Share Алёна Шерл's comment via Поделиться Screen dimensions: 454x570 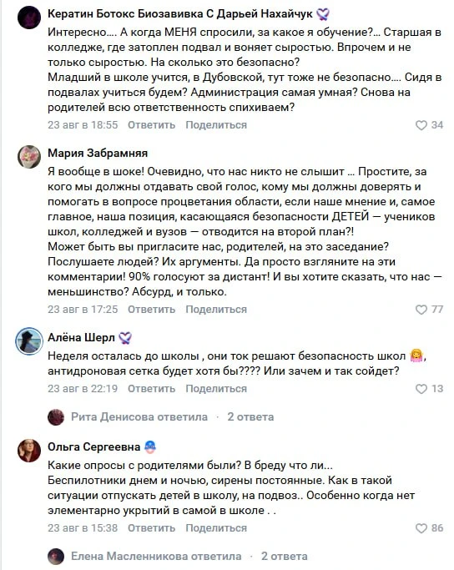coord(216,389)
